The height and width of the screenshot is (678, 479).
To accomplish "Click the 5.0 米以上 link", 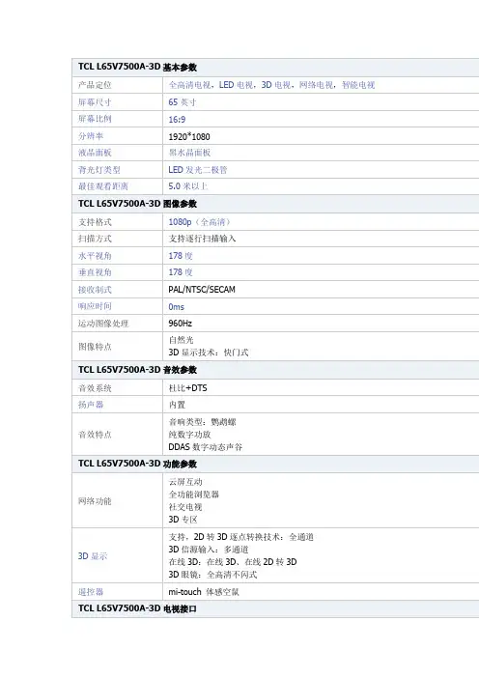I will coord(188,186).
